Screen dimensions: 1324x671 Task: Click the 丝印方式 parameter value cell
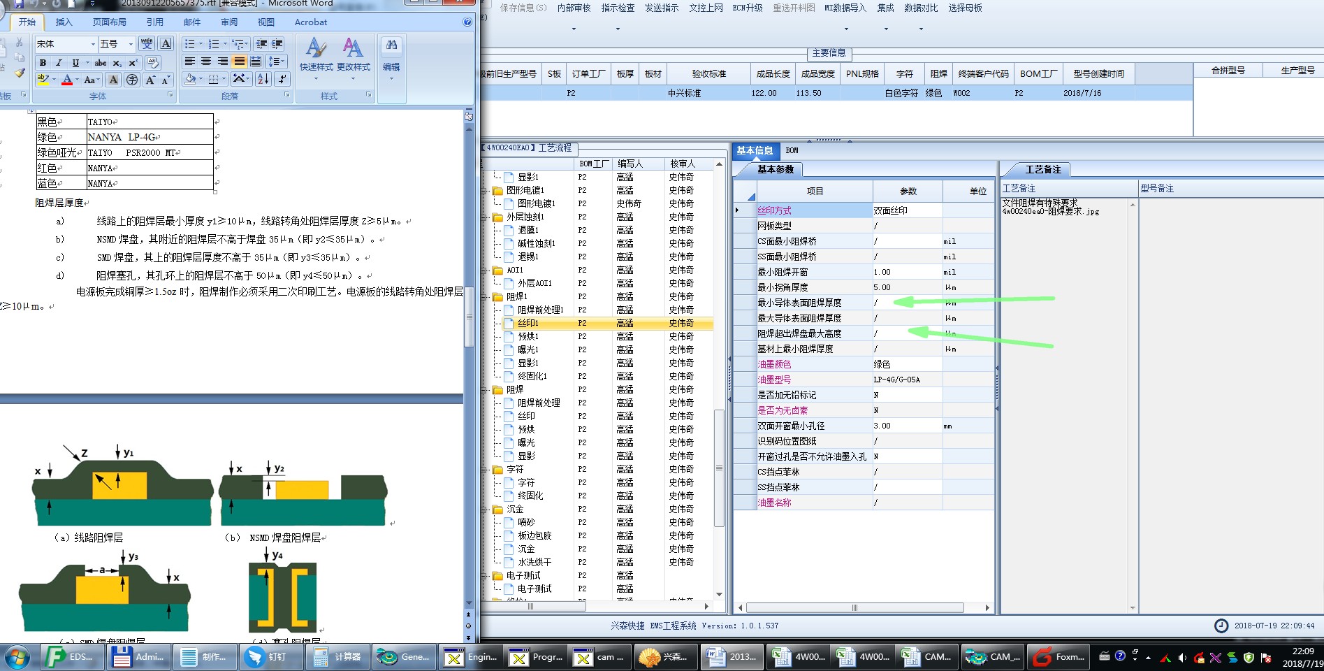pos(907,210)
